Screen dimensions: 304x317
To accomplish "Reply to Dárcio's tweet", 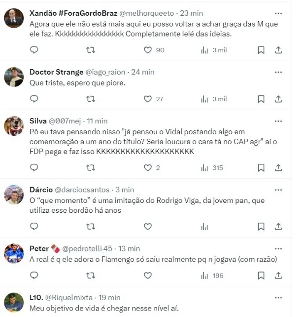I will pyautogui.click(x=34, y=227).
